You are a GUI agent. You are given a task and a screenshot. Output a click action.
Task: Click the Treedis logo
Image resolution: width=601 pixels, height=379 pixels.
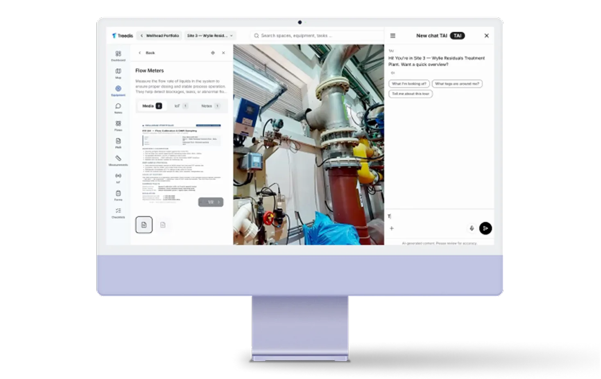[122, 36]
